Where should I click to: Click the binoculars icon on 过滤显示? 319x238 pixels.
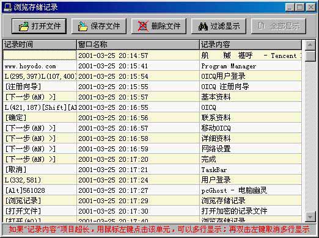(x=203, y=27)
